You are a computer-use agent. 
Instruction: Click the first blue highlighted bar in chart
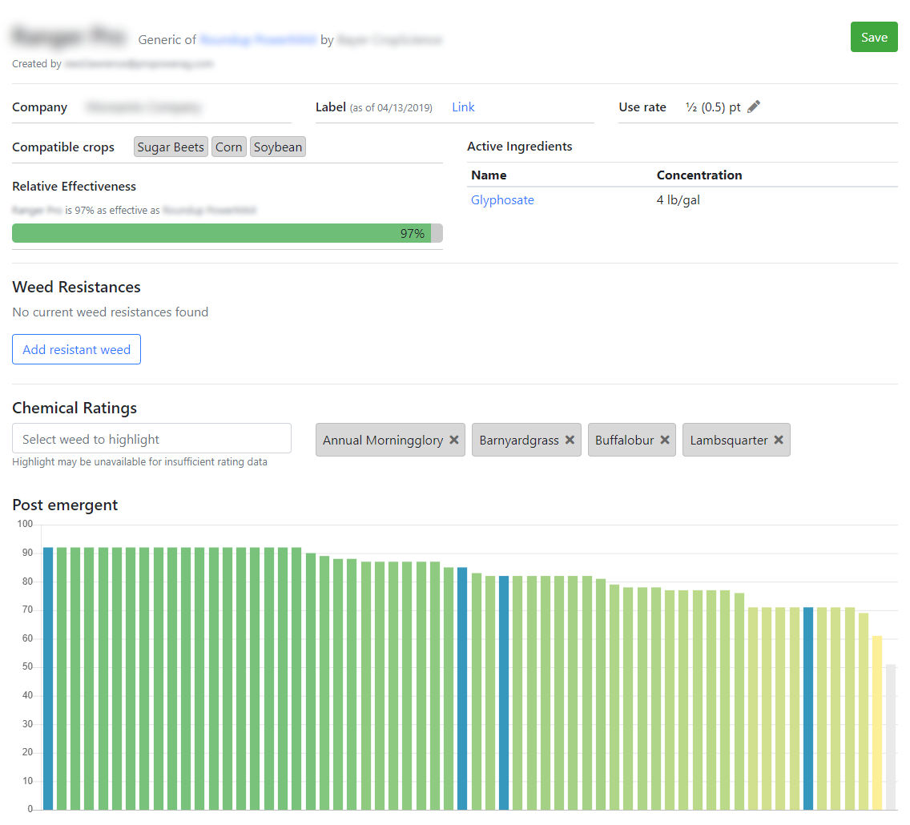coord(48,678)
